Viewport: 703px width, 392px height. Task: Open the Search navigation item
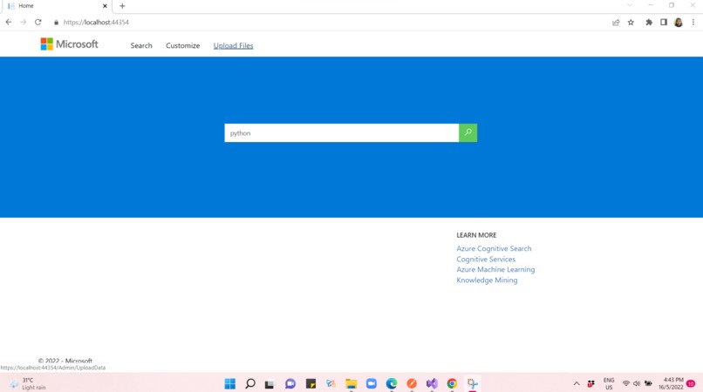(141, 45)
